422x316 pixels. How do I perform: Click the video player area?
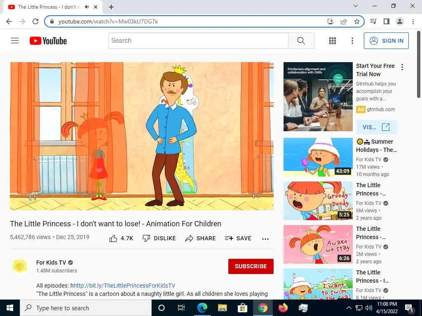(142, 136)
